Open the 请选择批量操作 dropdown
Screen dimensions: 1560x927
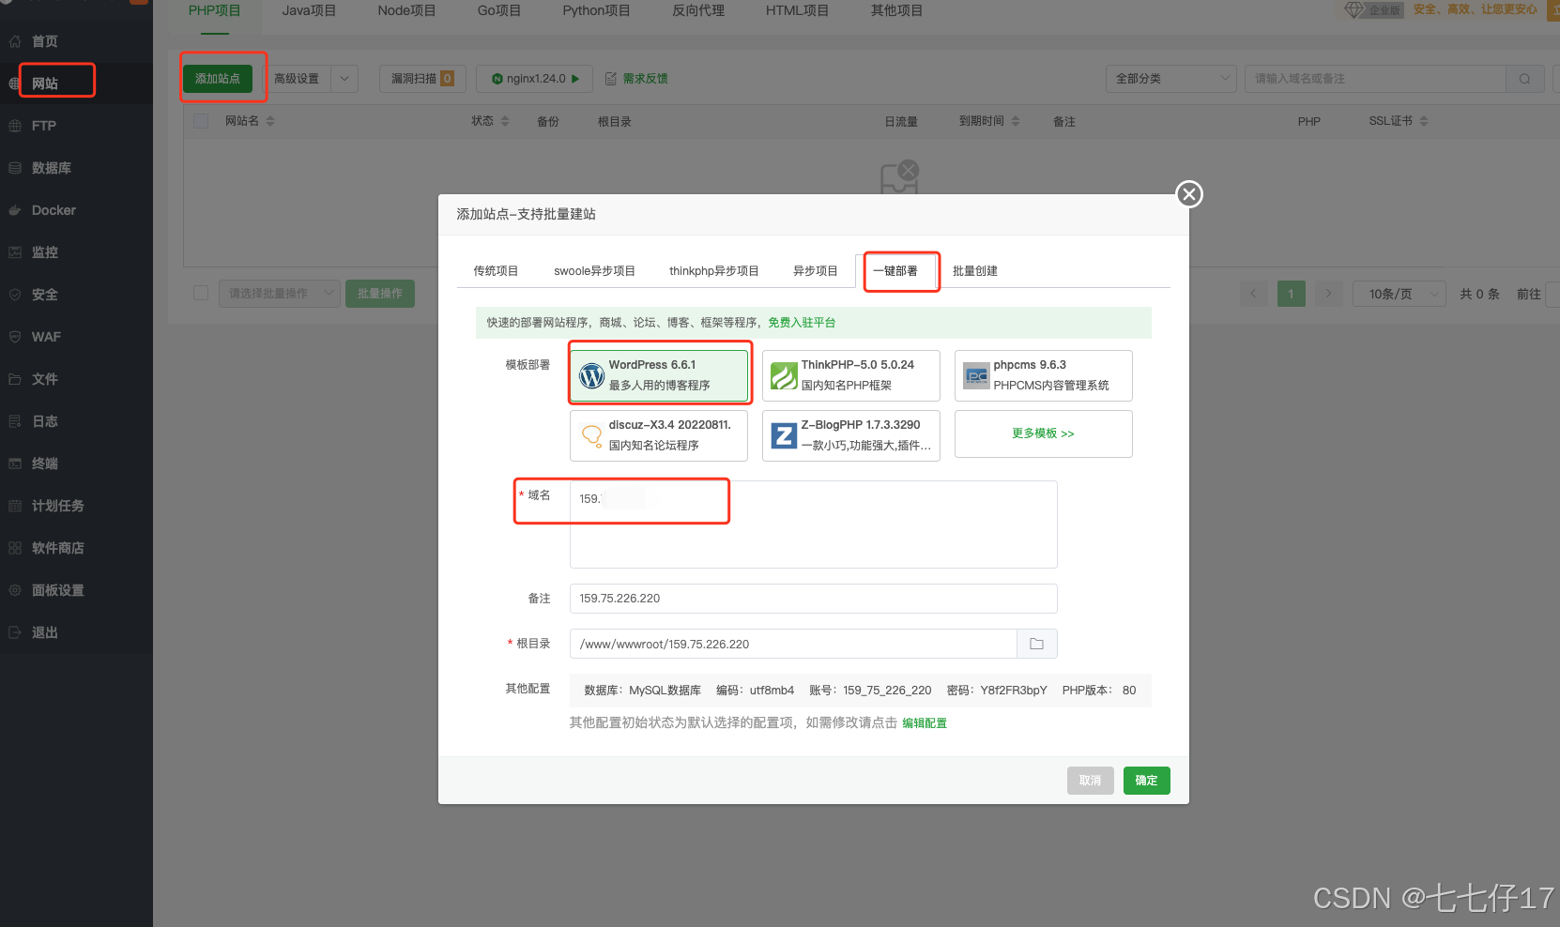point(279,294)
